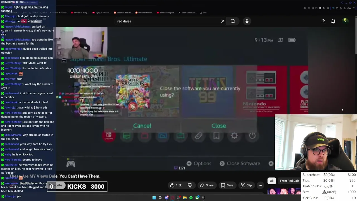Select the 'All' filter chip
The height and width of the screenshot is (201, 357).
[272, 181]
